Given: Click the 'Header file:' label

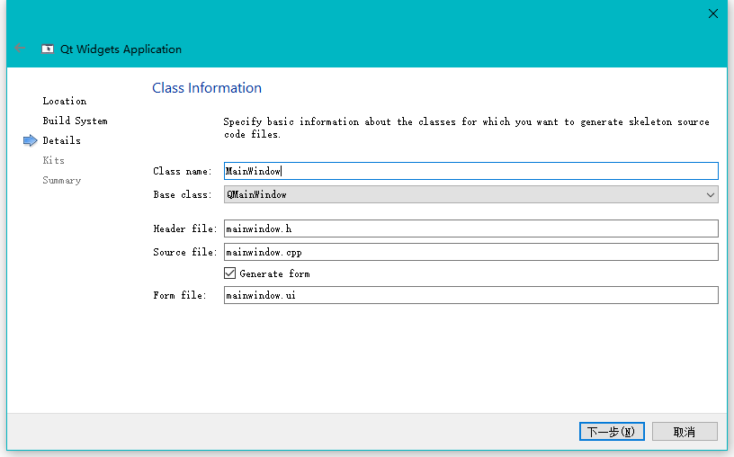Looking at the screenshot, I should (x=185, y=228).
